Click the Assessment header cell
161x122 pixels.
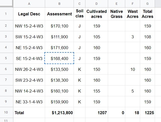(x=59, y=14)
